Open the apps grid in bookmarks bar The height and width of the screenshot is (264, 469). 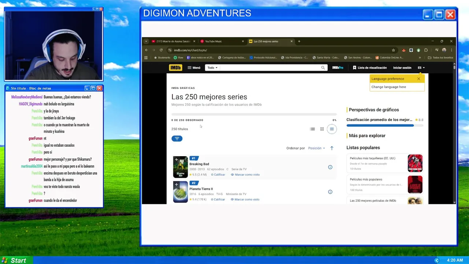click(x=146, y=58)
